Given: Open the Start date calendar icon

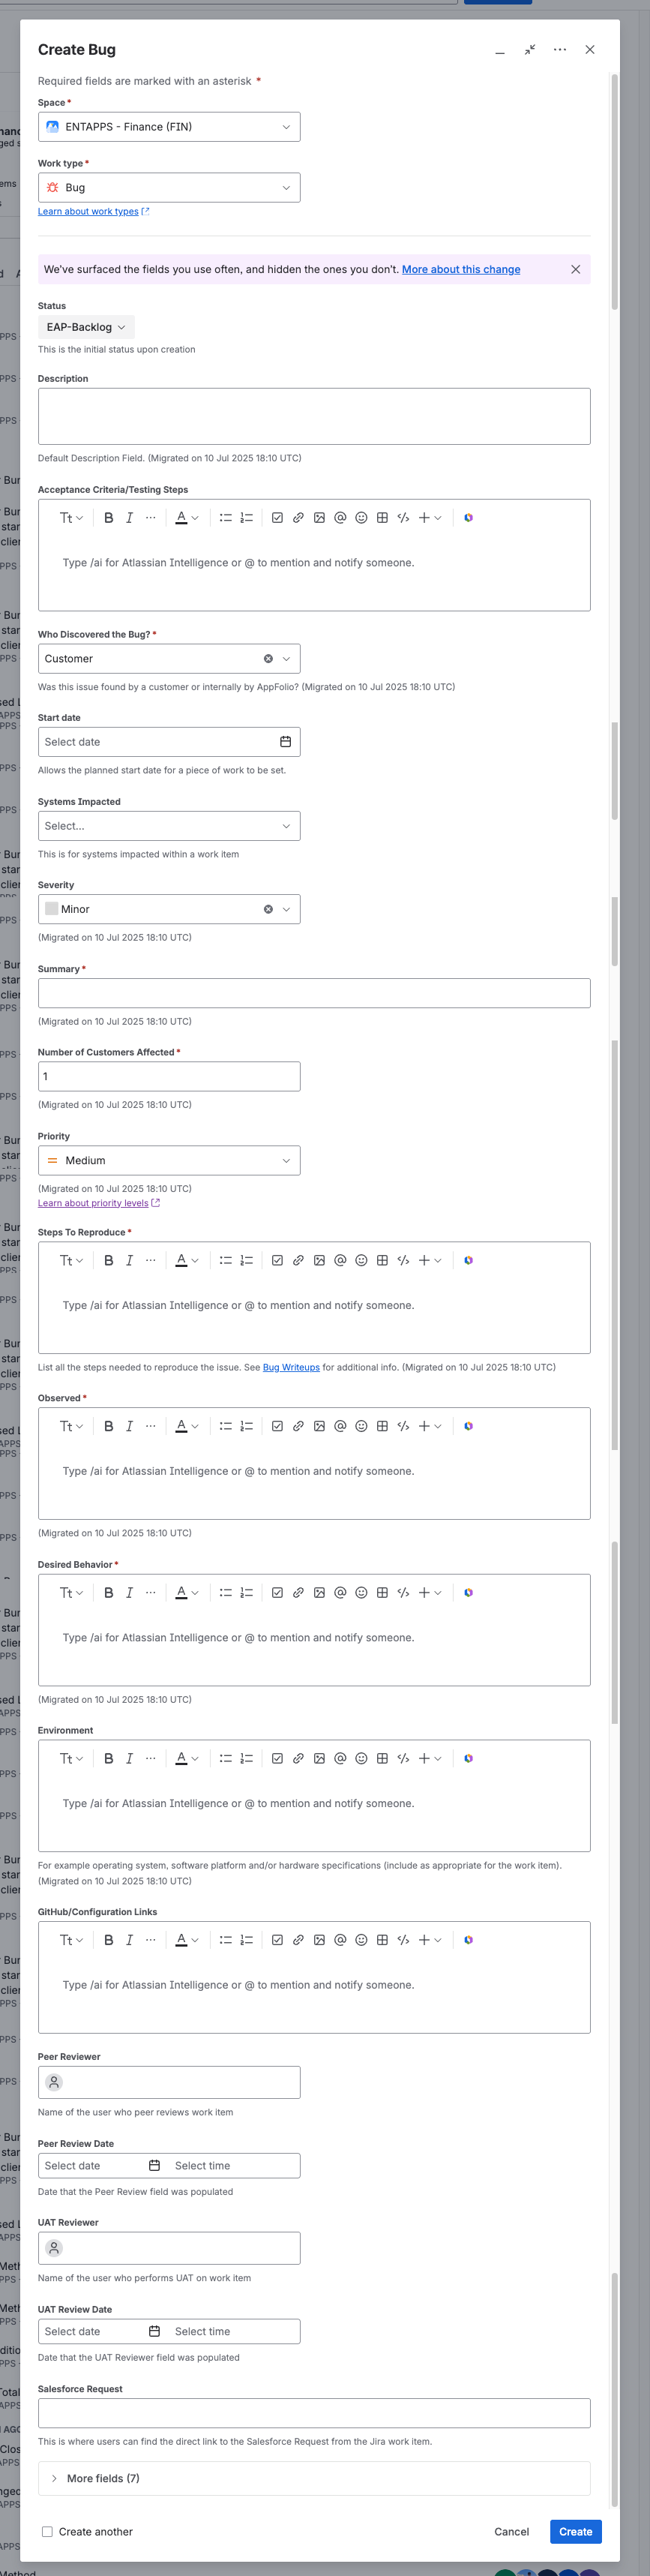Looking at the screenshot, I should pyautogui.click(x=285, y=742).
